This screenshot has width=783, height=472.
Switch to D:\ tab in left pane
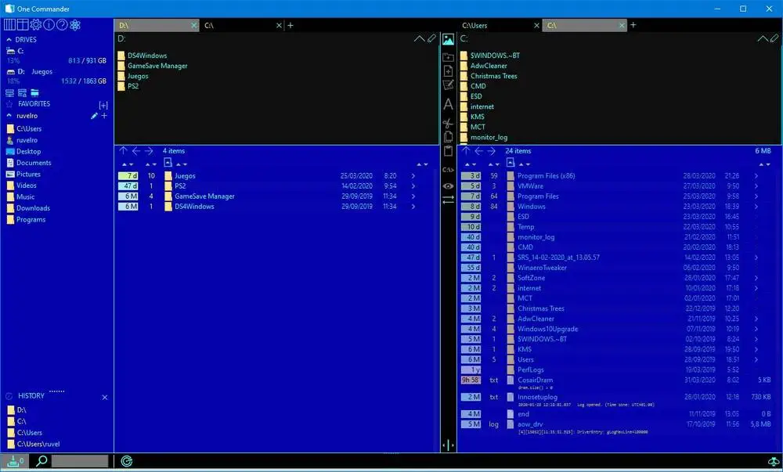(x=157, y=25)
